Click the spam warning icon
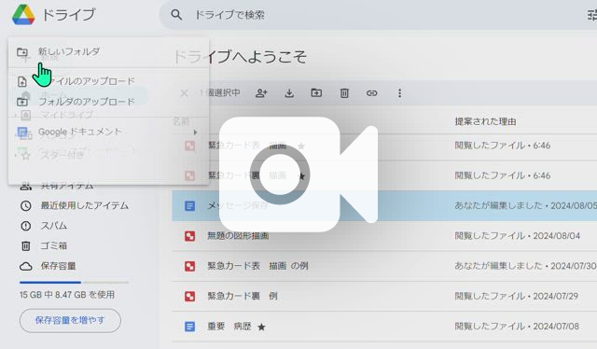Viewport: 597px width, 349px height. click(25, 226)
